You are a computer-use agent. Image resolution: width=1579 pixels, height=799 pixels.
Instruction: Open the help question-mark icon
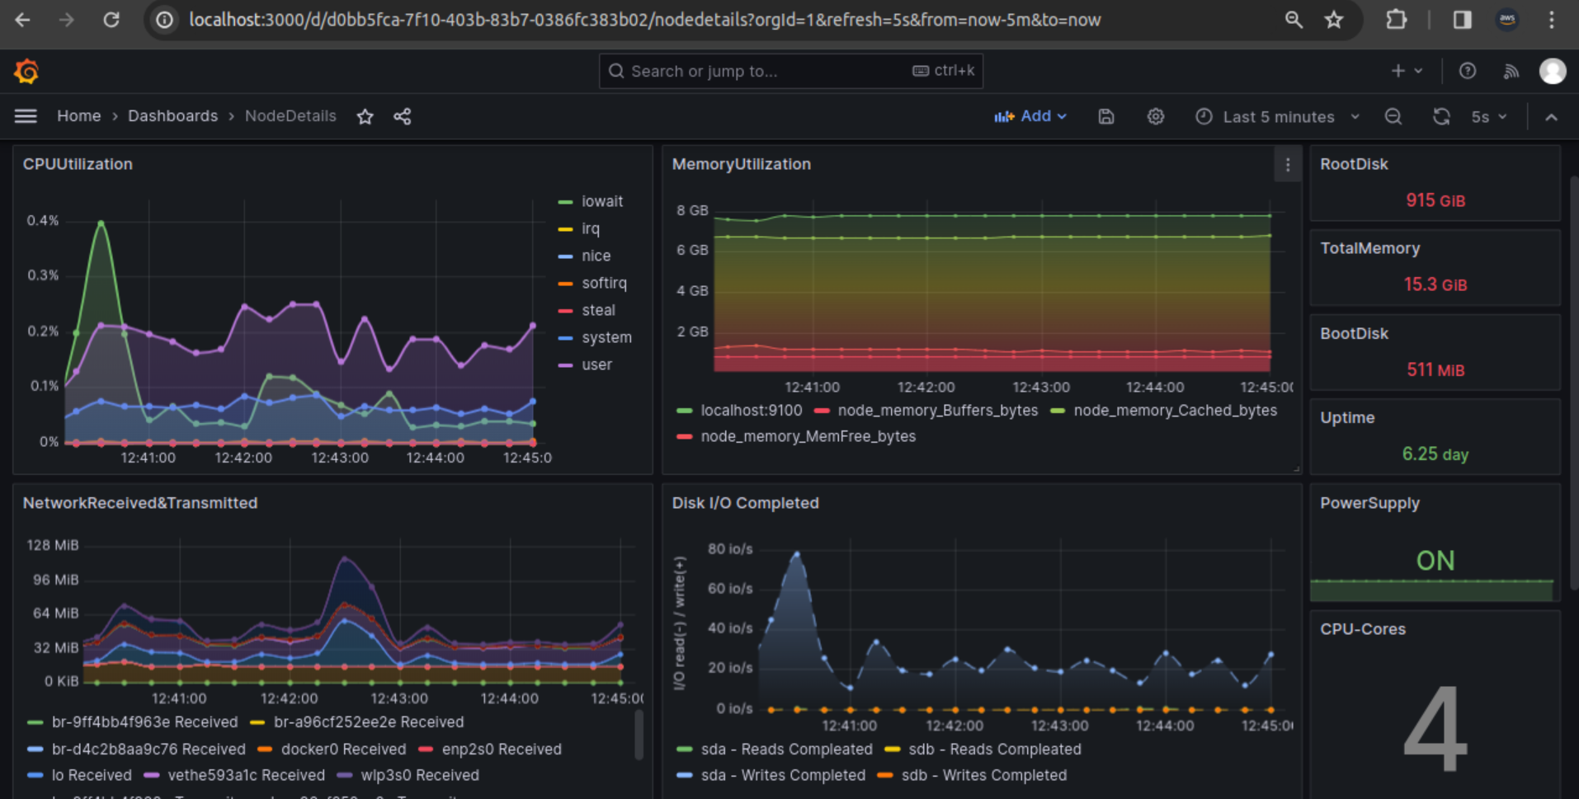pyautogui.click(x=1468, y=71)
